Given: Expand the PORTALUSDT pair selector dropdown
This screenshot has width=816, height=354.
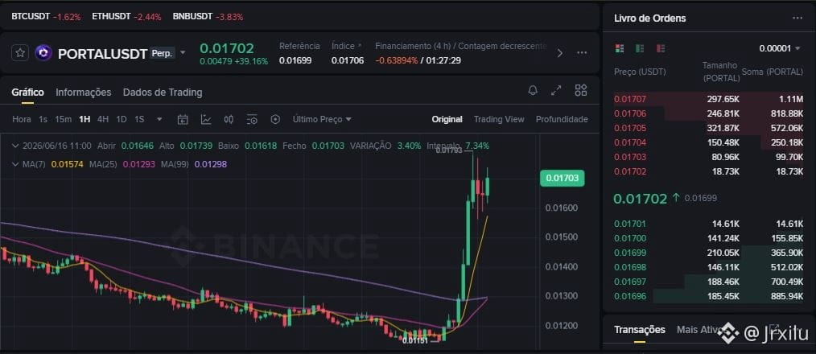Looking at the screenshot, I should click(x=182, y=52).
